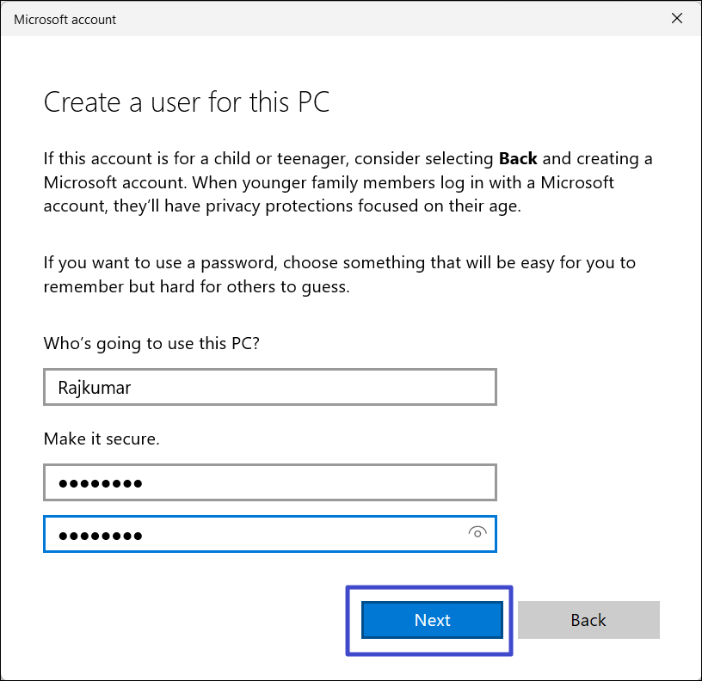Click the phrase "hard for others to guess"
This screenshot has width=702, height=681.
(x=268, y=286)
